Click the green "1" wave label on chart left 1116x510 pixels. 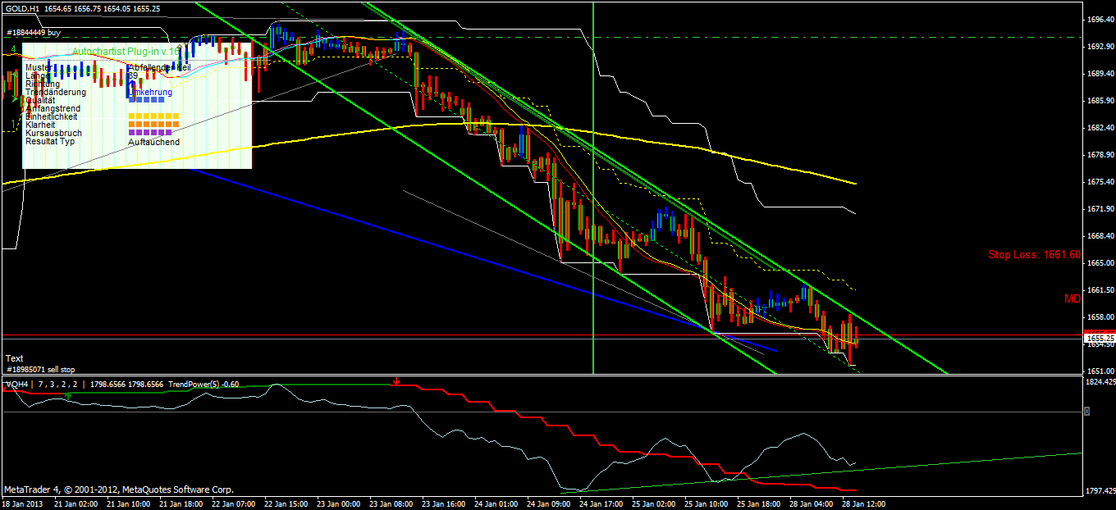(x=12, y=124)
